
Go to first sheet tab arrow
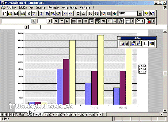pos(2,115)
